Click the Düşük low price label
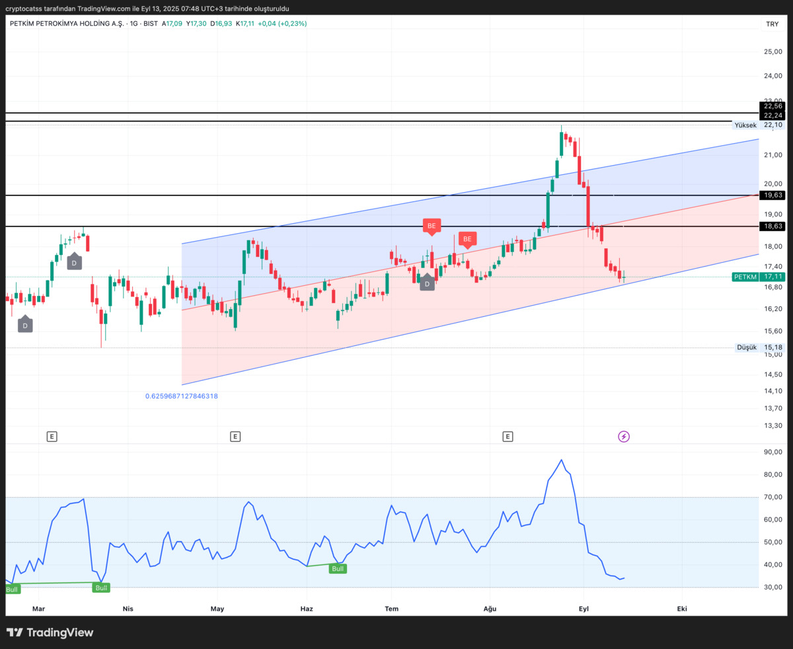Screen dimensions: 793x649 click(x=747, y=347)
